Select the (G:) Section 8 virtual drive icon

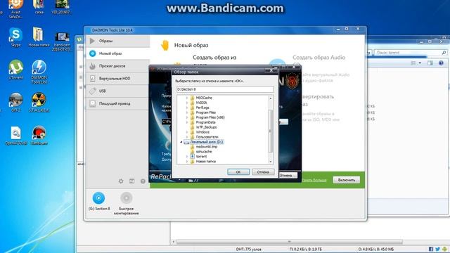pyautogui.click(x=98, y=198)
